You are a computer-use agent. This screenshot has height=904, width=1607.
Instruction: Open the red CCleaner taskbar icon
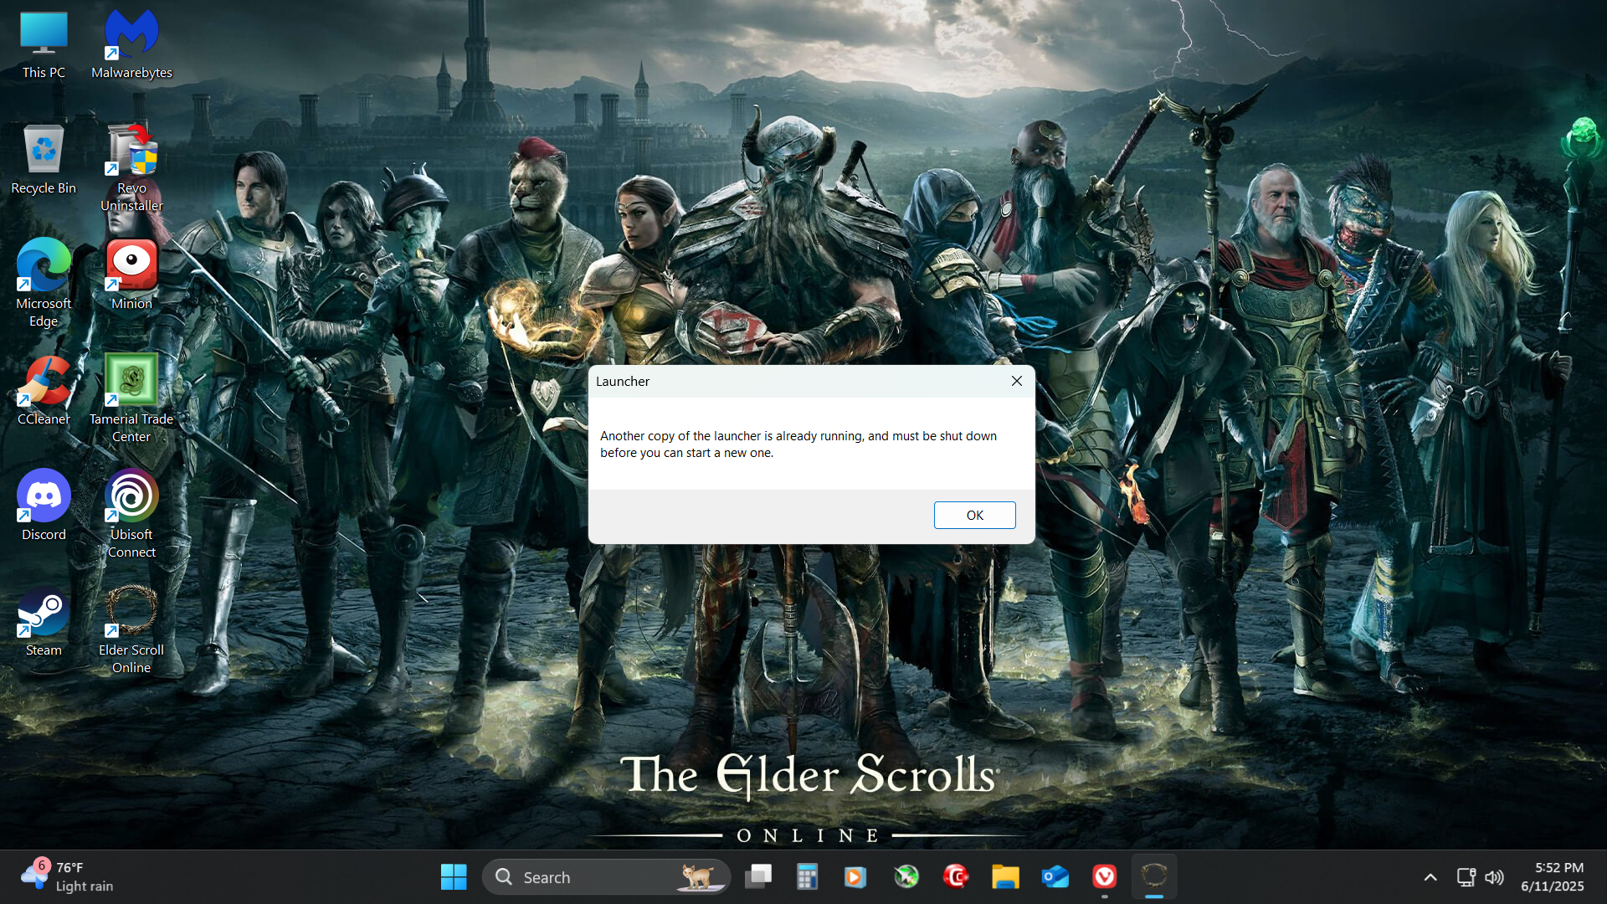[956, 876]
